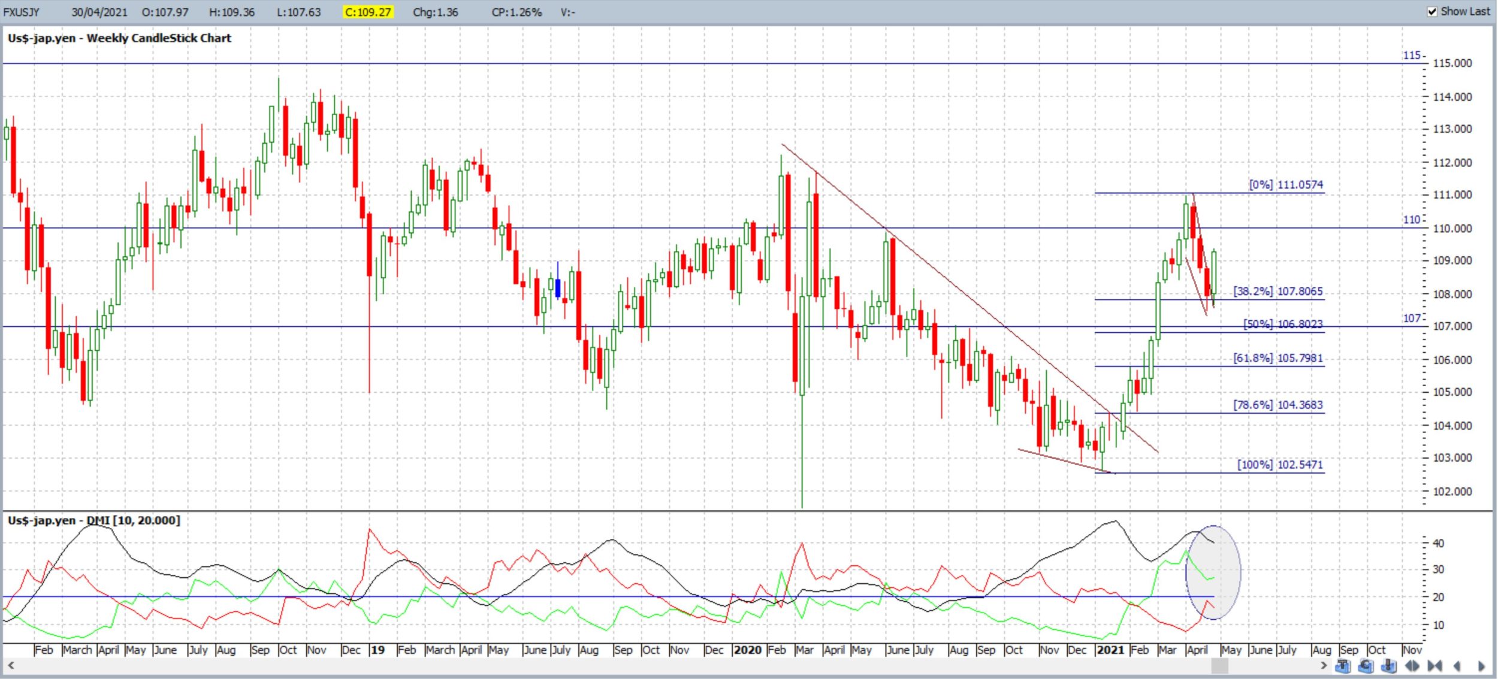Click the horizontal scrollbar left arrow
This screenshot has height=679, width=1498.
point(10,665)
